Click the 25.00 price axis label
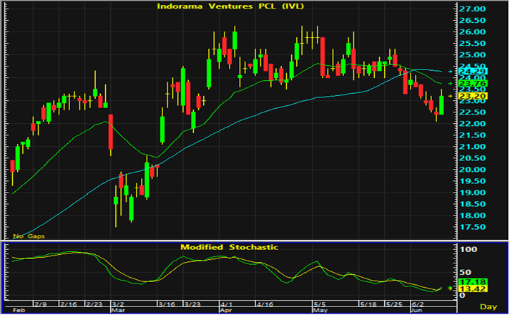Image resolution: width=510 pixels, height=315 pixels. (472, 54)
